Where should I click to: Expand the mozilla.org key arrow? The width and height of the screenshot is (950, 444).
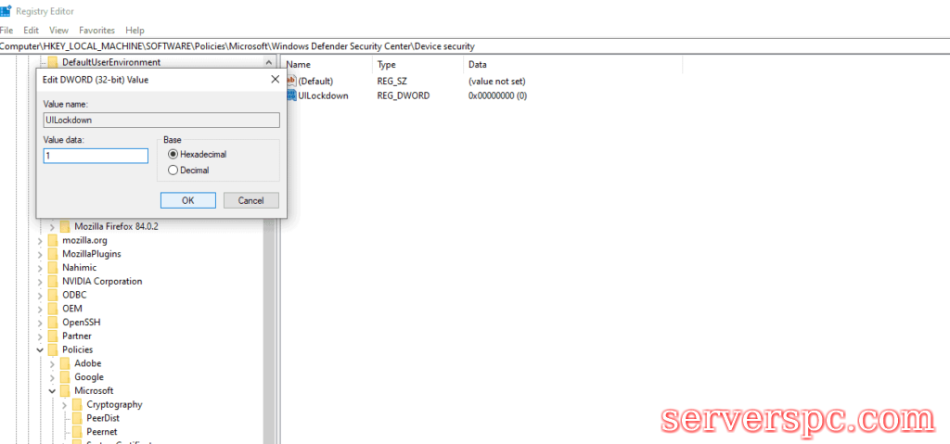[x=40, y=240]
